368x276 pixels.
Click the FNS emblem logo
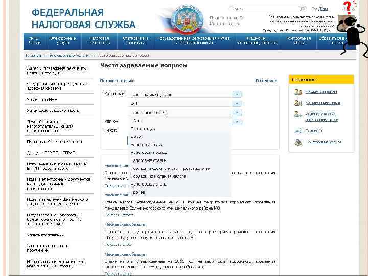[x=187, y=19]
